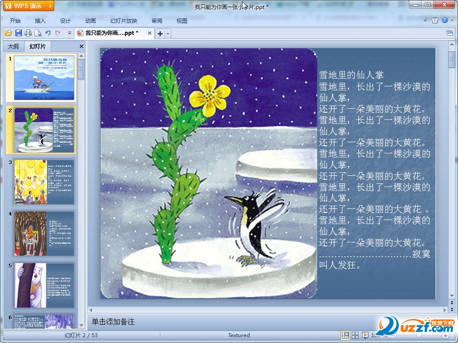Open Help question mark icon
Screen dimensions: 458x343
pyautogui.click(x=445, y=20)
